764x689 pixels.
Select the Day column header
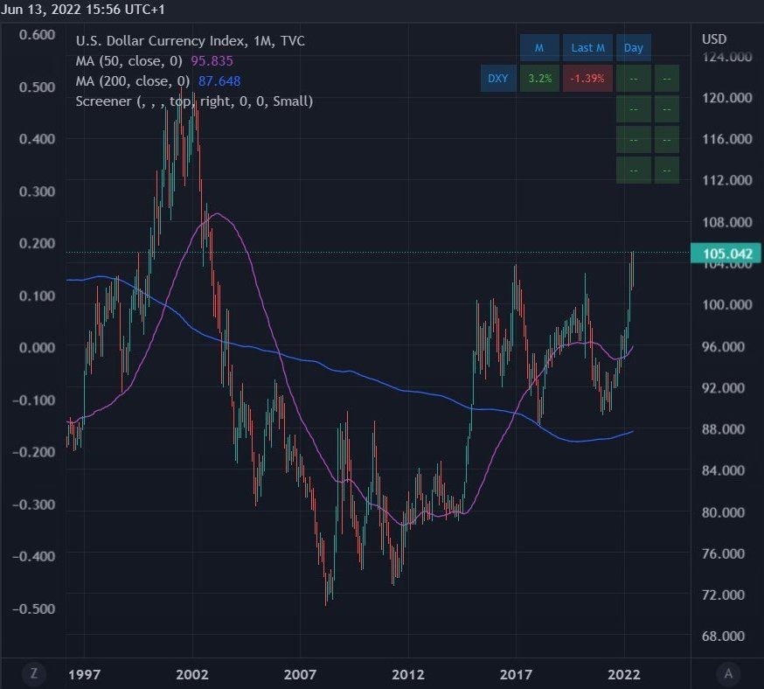(633, 48)
